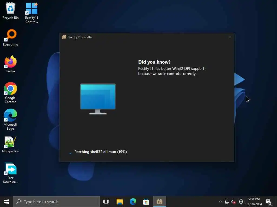Open the clock showing 5:58 PM

254,202
